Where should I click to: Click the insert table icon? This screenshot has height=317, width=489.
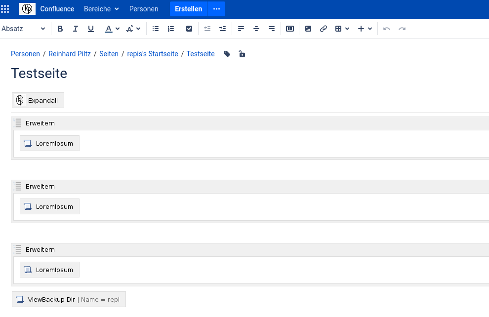(338, 29)
